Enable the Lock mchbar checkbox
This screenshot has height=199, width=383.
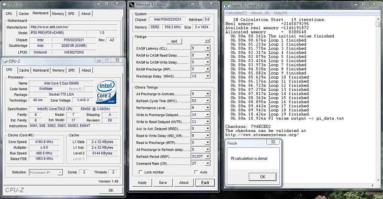pyautogui.click(x=141, y=172)
